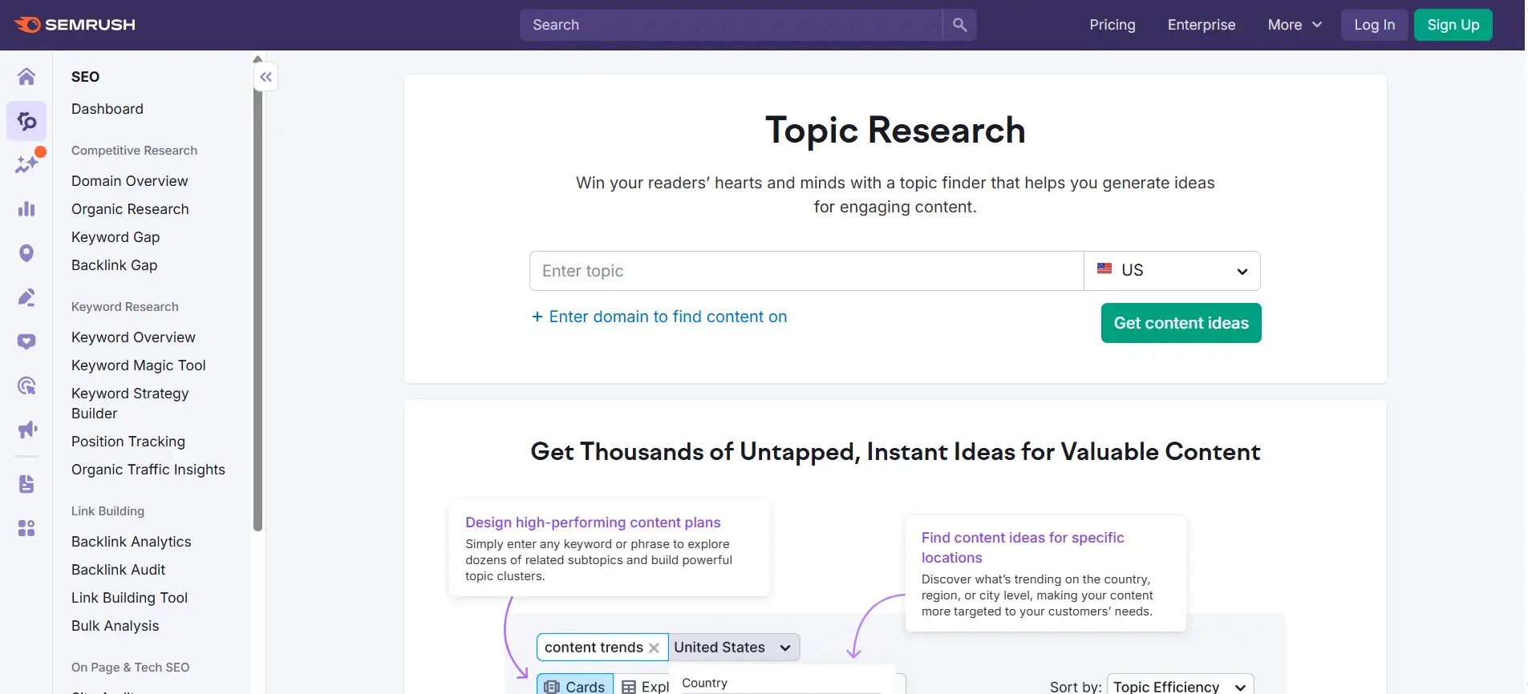Expand the More menu in header
Image resolution: width=1528 pixels, height=694 pixels.
pos(1294,25)
